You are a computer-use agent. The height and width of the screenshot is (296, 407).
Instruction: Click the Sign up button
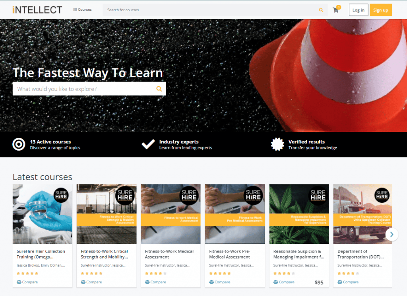[x=380, y=10]
